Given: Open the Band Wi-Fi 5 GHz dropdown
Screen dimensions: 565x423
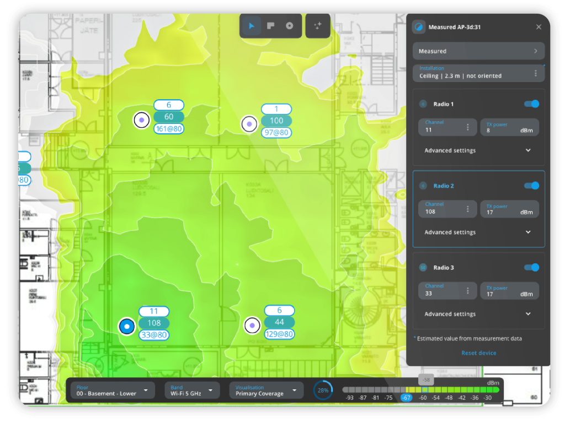Looking at the screenshot, I should tap(191, 391).
